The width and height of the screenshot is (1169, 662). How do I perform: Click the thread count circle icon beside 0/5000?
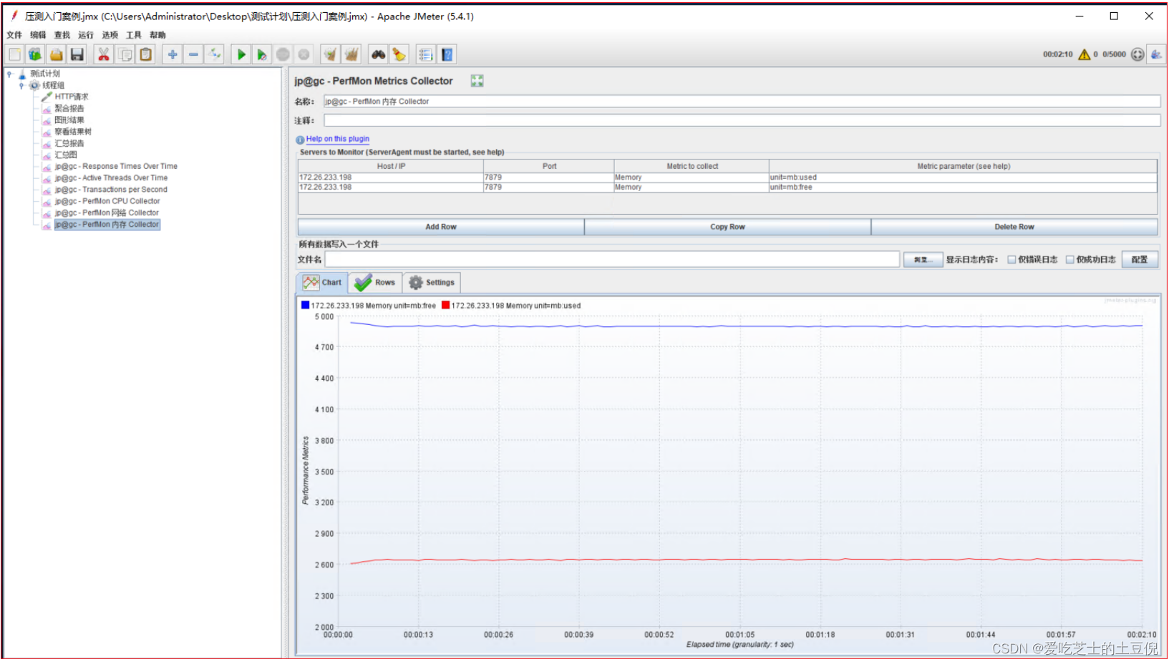click(x=1138, y=54)
